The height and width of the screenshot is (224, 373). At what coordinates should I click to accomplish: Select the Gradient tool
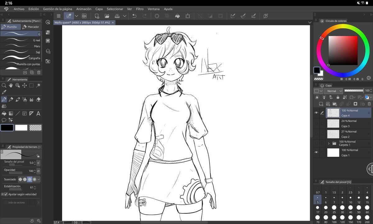11,114
